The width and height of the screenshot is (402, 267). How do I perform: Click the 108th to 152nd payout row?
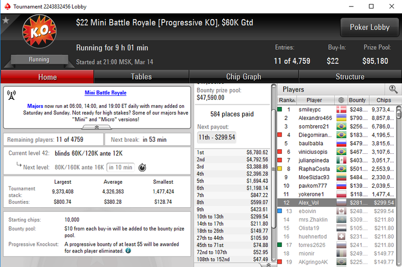pyautogui.click(x=232, y=260)
